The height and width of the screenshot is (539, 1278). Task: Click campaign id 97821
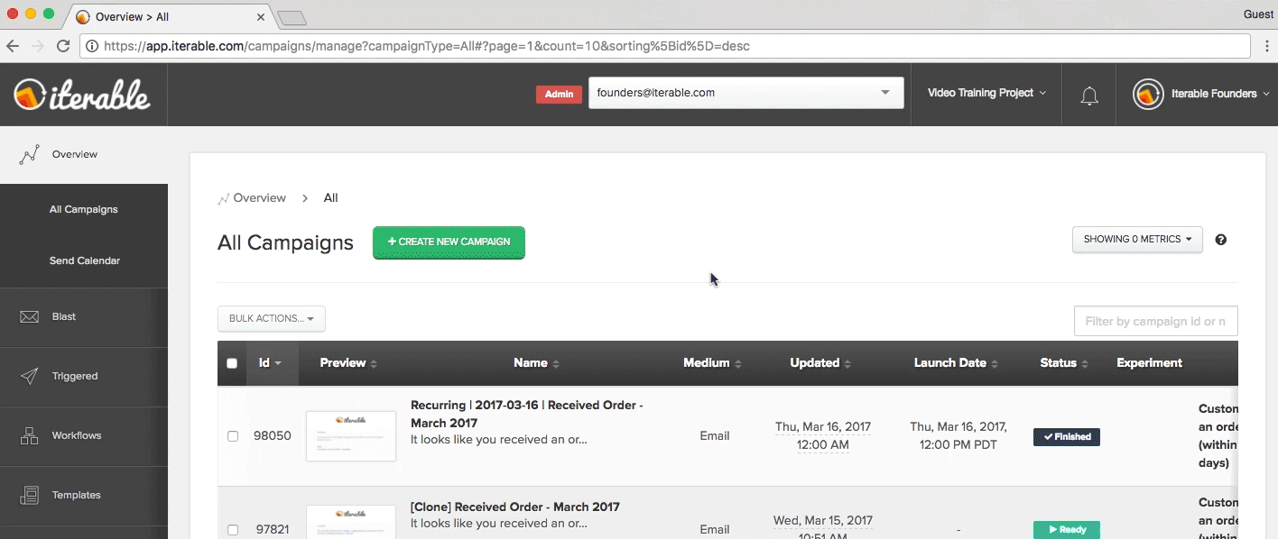272,530
